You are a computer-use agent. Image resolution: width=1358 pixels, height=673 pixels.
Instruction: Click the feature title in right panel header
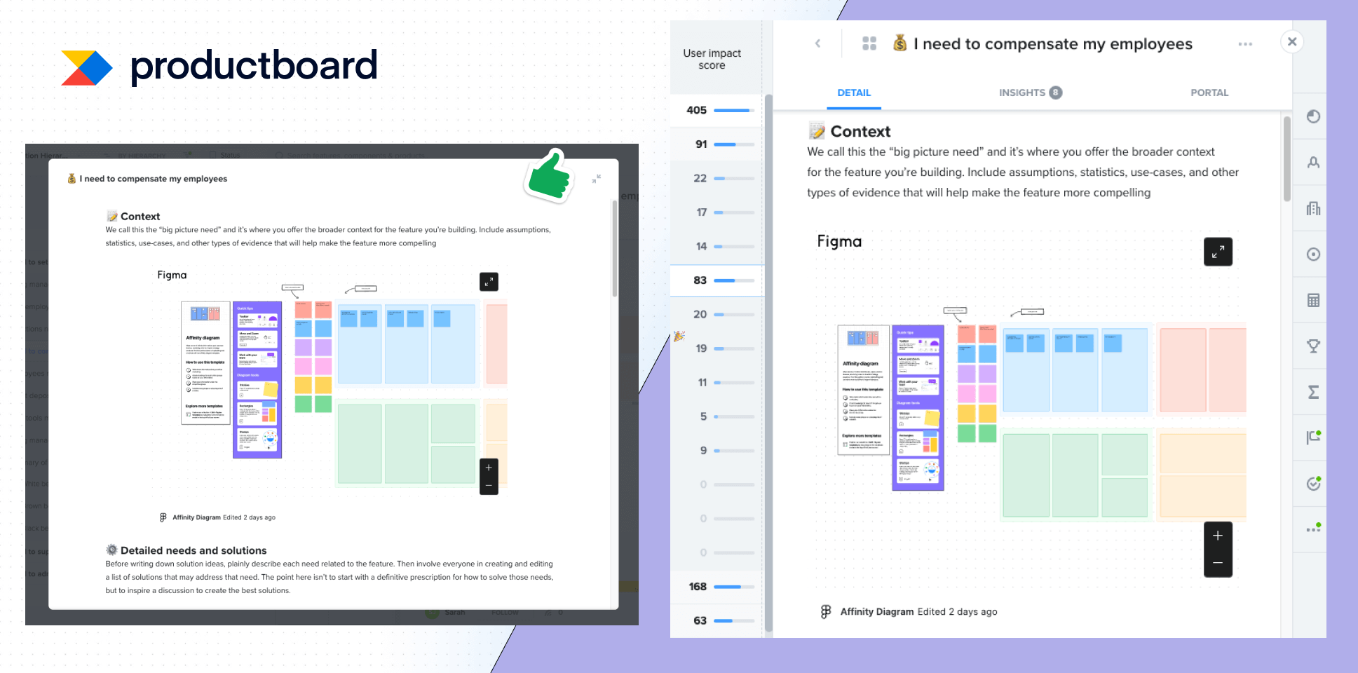(1053, 43)
